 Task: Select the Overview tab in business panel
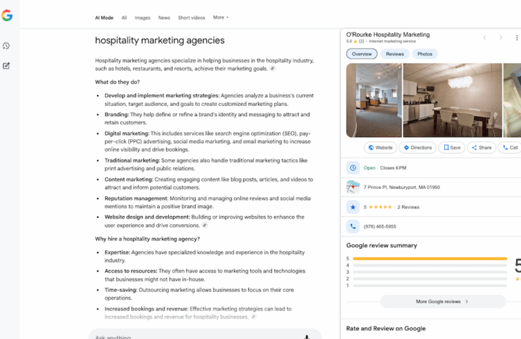(x=362, y=54)
